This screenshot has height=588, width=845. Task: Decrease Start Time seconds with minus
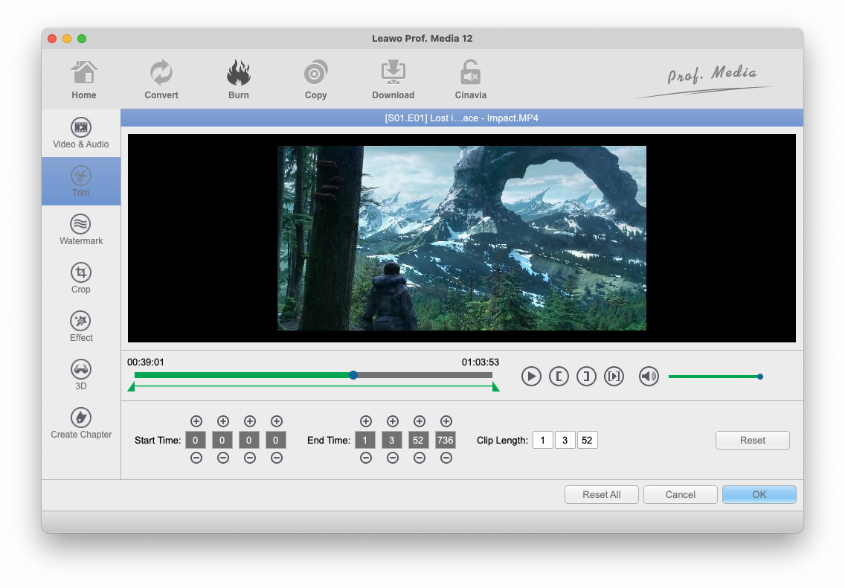[x=249, y=458]
